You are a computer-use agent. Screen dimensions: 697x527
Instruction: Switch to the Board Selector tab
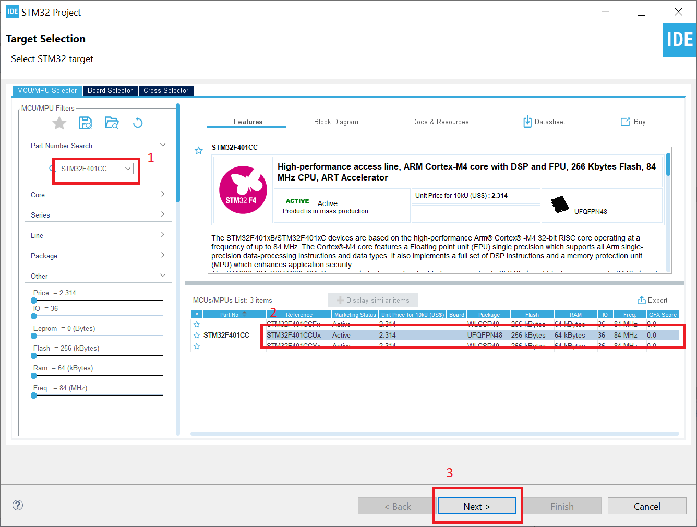(110, 91)
